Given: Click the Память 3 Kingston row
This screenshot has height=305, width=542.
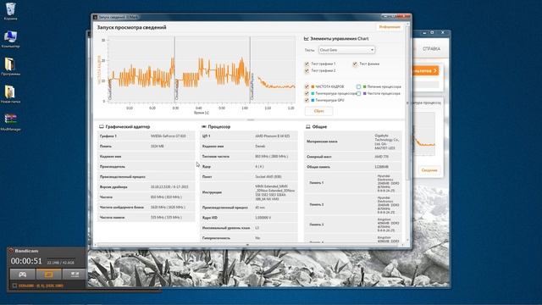Looking at the screenshot, I should tap(353, 225).
